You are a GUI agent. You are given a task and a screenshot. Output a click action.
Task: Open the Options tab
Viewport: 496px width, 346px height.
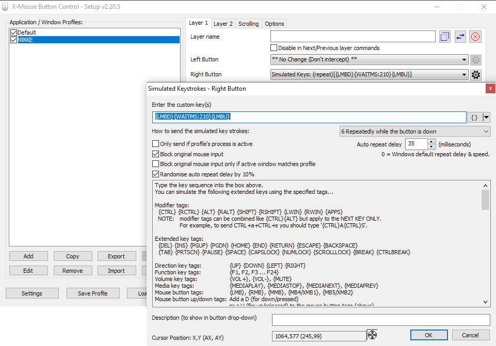[274, 24]
